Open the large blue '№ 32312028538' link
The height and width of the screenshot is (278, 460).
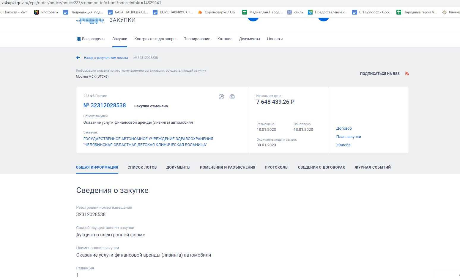pos(105,106)
